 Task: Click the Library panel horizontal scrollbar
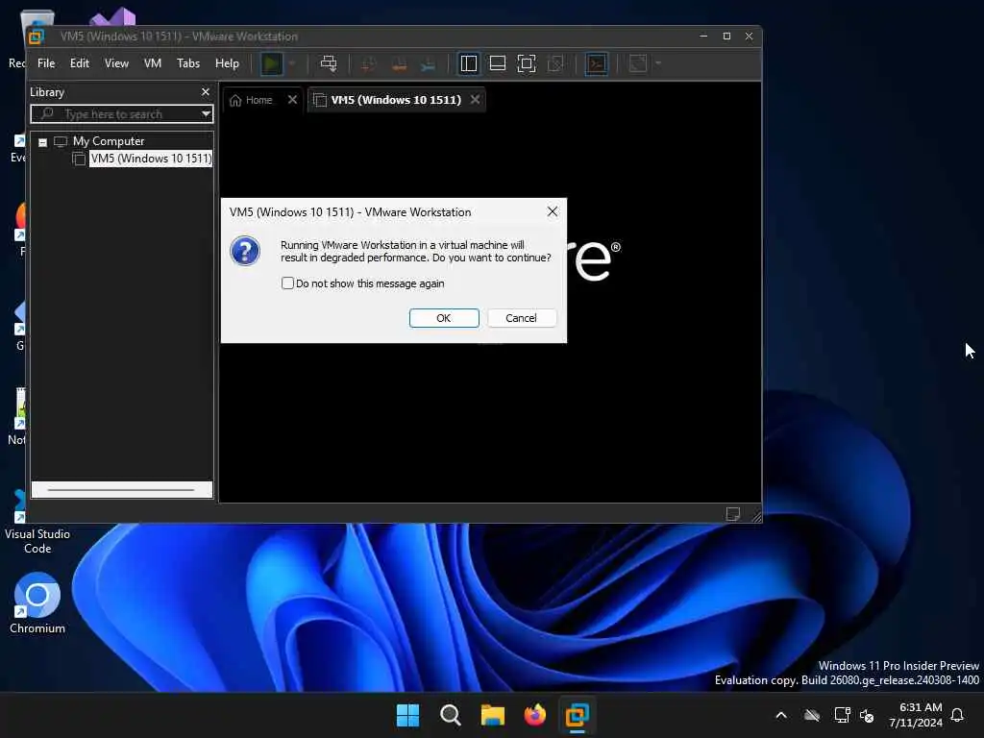(x=121, y=489)
